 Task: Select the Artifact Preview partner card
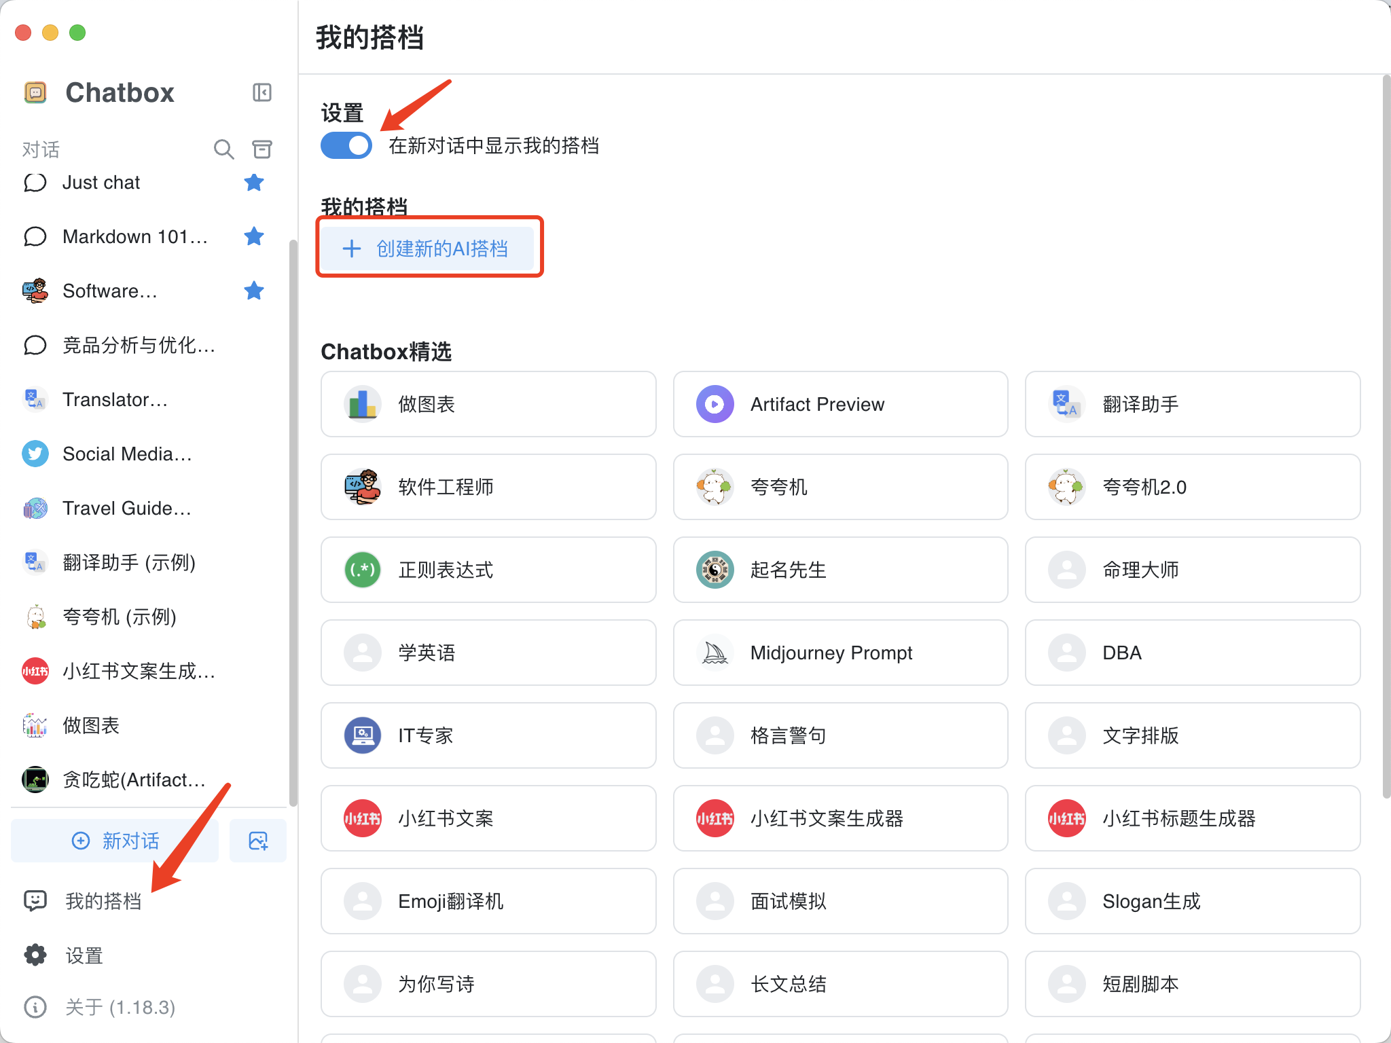pyautogui.click(x=840, y=404)
